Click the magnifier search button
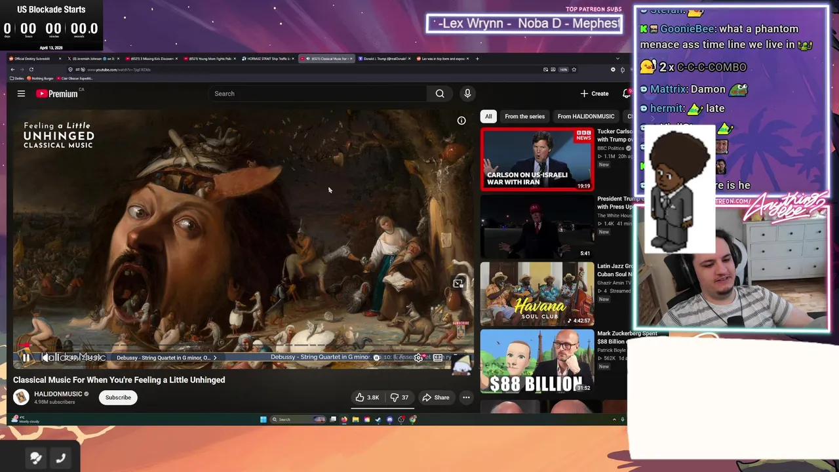The height and width of the screenshot is (472, 839). [x=440, y=94]
